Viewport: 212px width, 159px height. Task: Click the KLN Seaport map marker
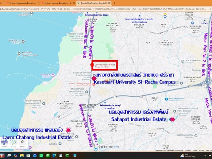point(23,41)
